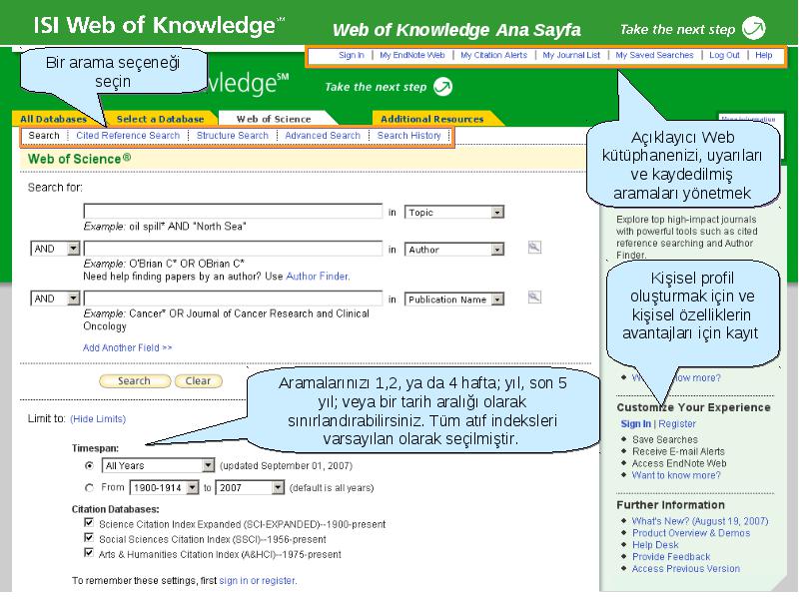Switch to the All Databases tab

pyautogui.click(x=54, y=119)
